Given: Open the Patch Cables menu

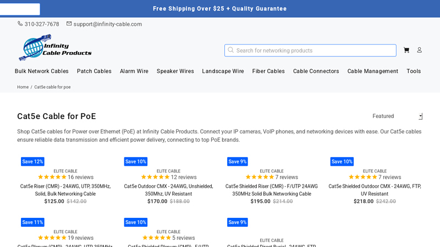Looking at the screenshot, I should 94,71.
